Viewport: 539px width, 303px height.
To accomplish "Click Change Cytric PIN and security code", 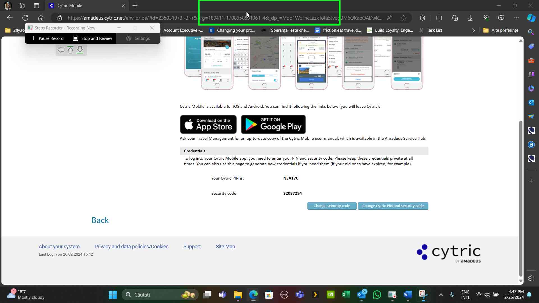I will 393,206.
